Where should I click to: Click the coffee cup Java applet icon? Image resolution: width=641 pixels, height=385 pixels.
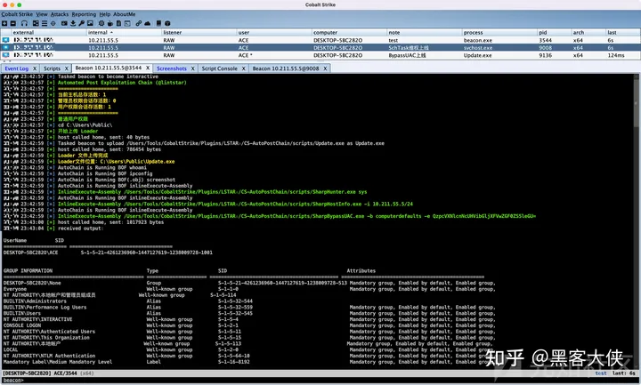pyautogui.click(x=110, y=23)
